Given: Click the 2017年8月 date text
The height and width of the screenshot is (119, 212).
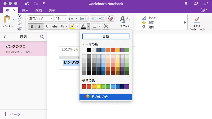Looking at the screenshot, I should pyautogui.click(x=70, y=49).
